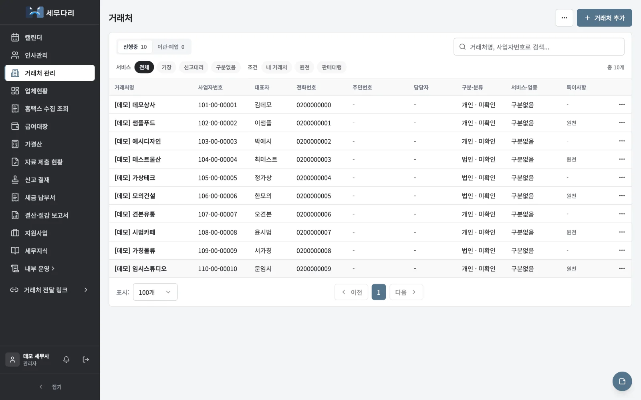This screenshot has width=641, height=400.
Task: Open the 캘린더 sidebar item
Action: click(50, 38)
